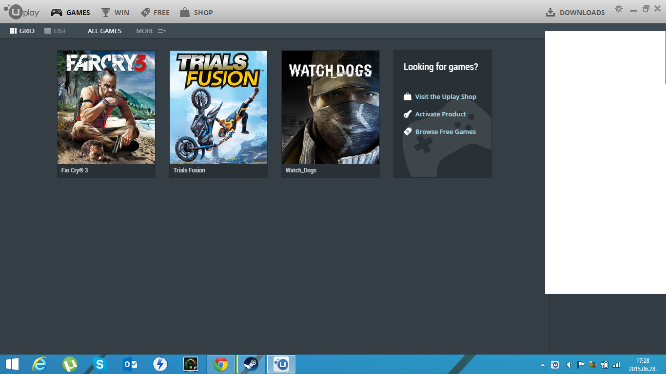Click the key icon beside Activate Product
Viewport: 666px width, 374px height.
click(408, 114)
